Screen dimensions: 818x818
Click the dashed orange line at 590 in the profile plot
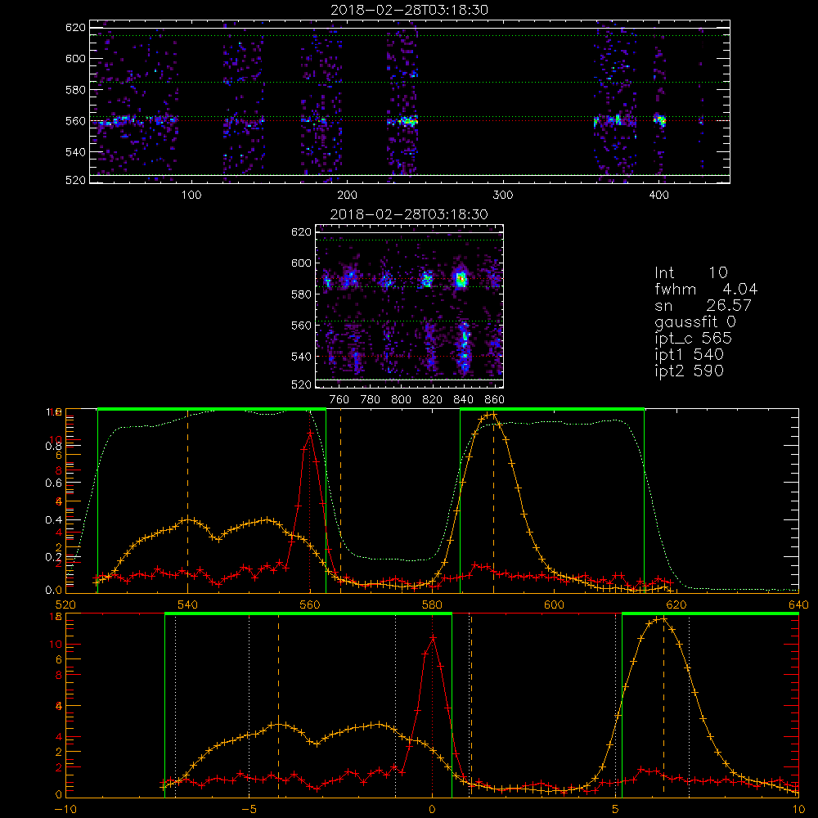tap(493, 501)
